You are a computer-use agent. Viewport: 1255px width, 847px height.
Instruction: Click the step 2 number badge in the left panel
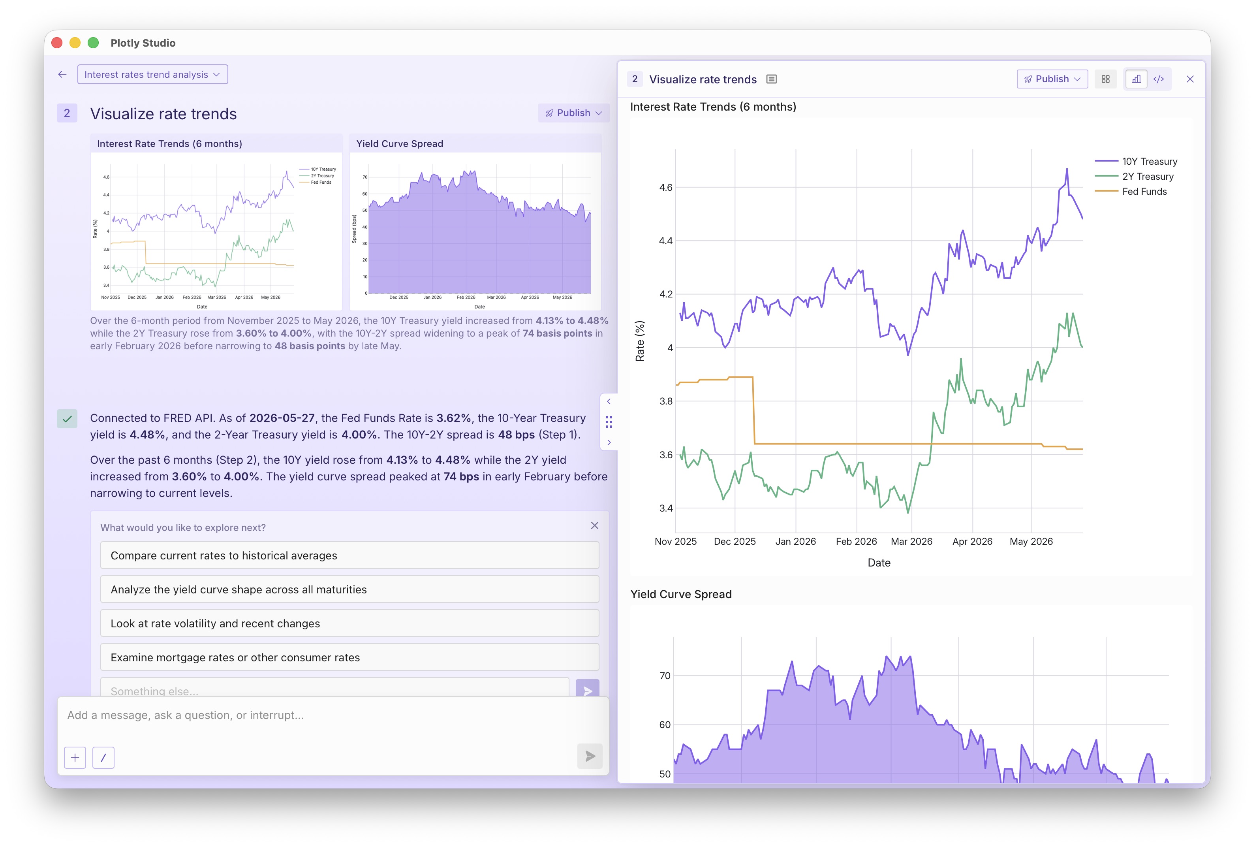(x=67, y=113)
